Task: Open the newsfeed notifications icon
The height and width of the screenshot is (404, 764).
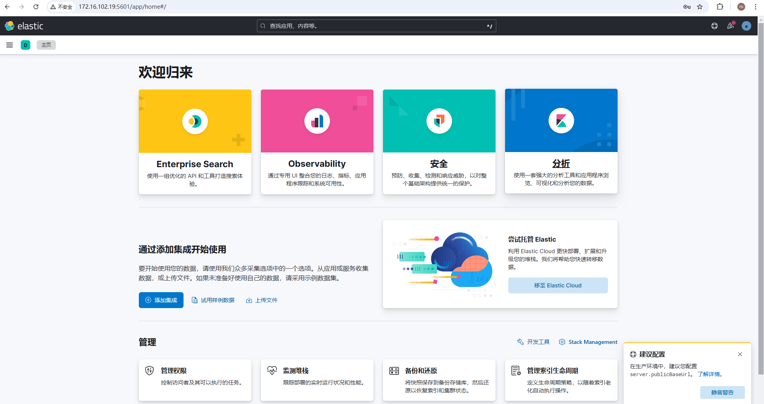Action: tap(730, 26)
